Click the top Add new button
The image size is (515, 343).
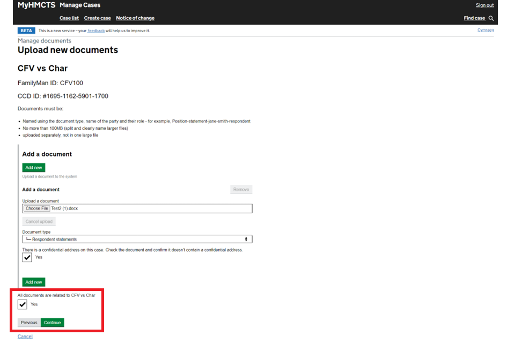point(33,168)
